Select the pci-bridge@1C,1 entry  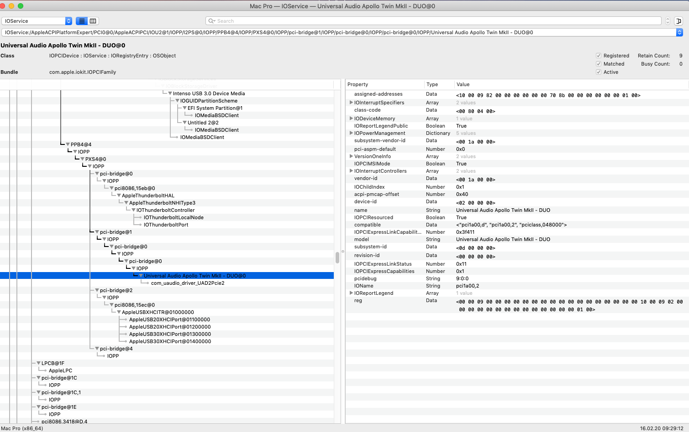tap(61, 392)
